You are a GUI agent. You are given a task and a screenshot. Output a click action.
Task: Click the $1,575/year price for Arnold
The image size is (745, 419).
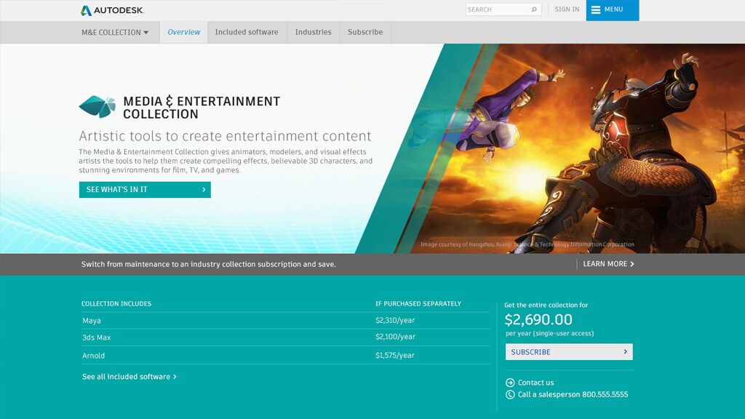click(394, 355)
